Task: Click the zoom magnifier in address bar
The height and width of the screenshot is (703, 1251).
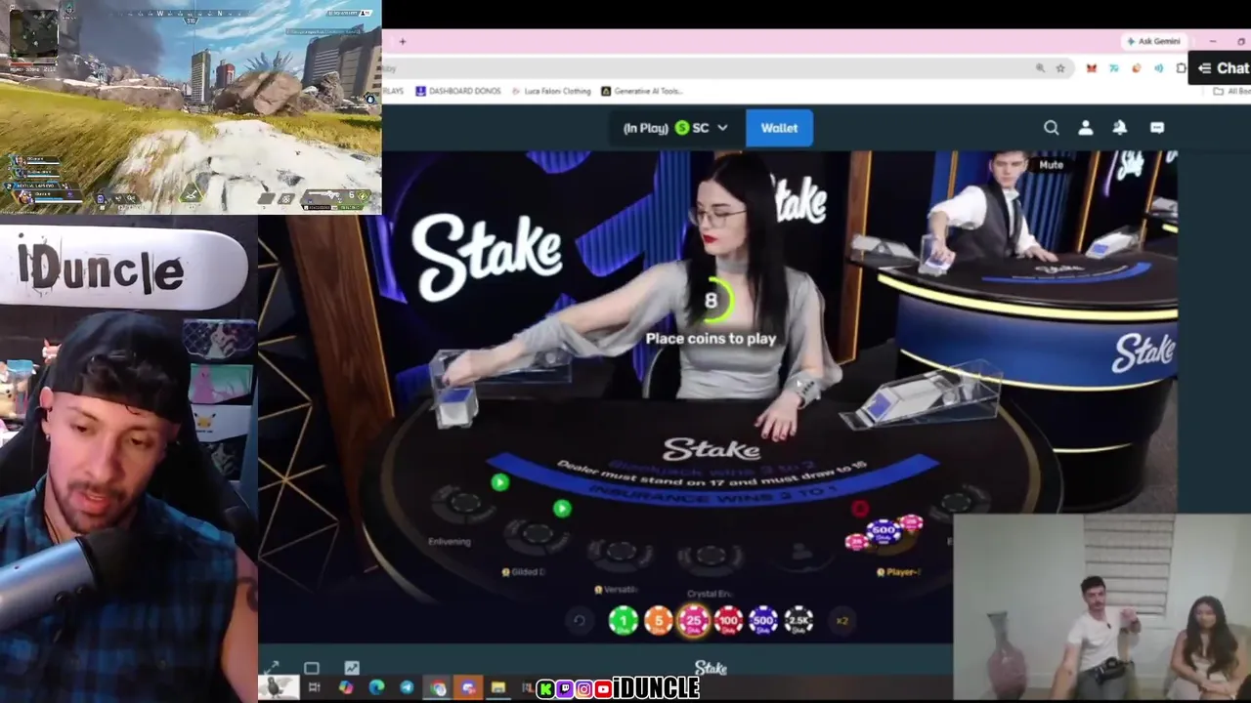Action: (1041, 68)
